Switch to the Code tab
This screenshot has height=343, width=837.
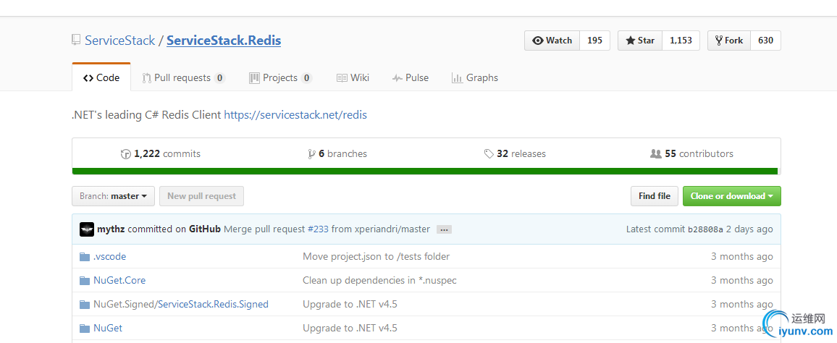101,78
